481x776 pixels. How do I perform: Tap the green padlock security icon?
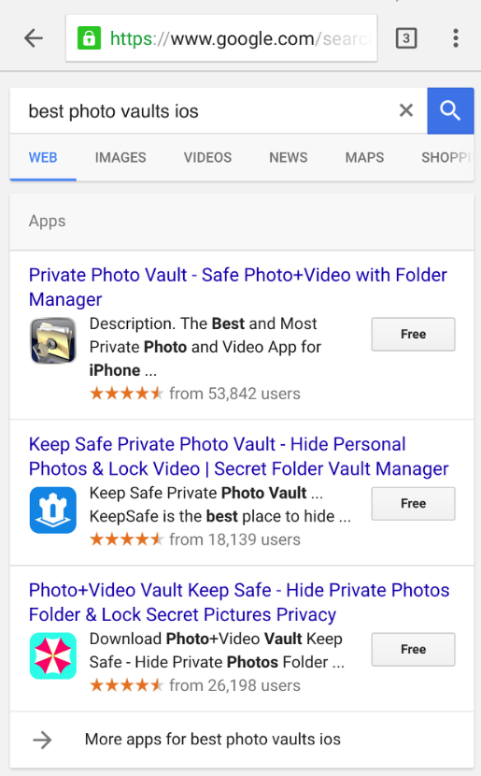pos(89,38)
